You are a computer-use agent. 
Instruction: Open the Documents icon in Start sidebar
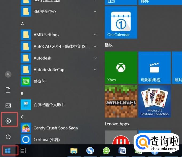pos(8,90)
